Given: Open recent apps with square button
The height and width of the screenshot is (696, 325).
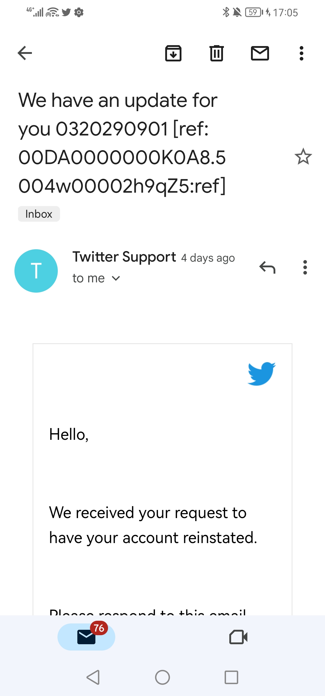Looking at the screenshot, I should [231, 677].
